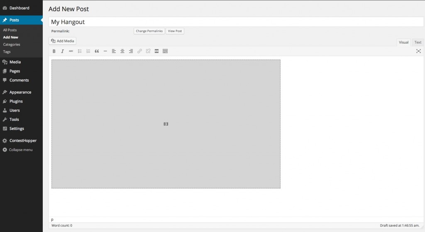
Task: Click the Add Media button
Action: 63,41
